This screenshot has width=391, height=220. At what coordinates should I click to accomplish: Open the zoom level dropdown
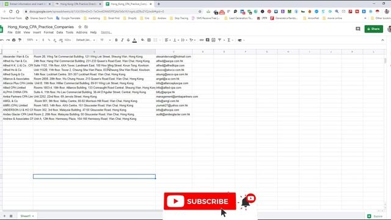(32, 40)
